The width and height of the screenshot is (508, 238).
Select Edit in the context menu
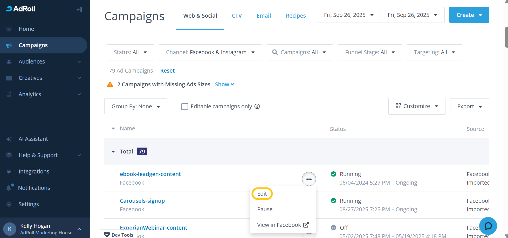[x=262, y=194]
